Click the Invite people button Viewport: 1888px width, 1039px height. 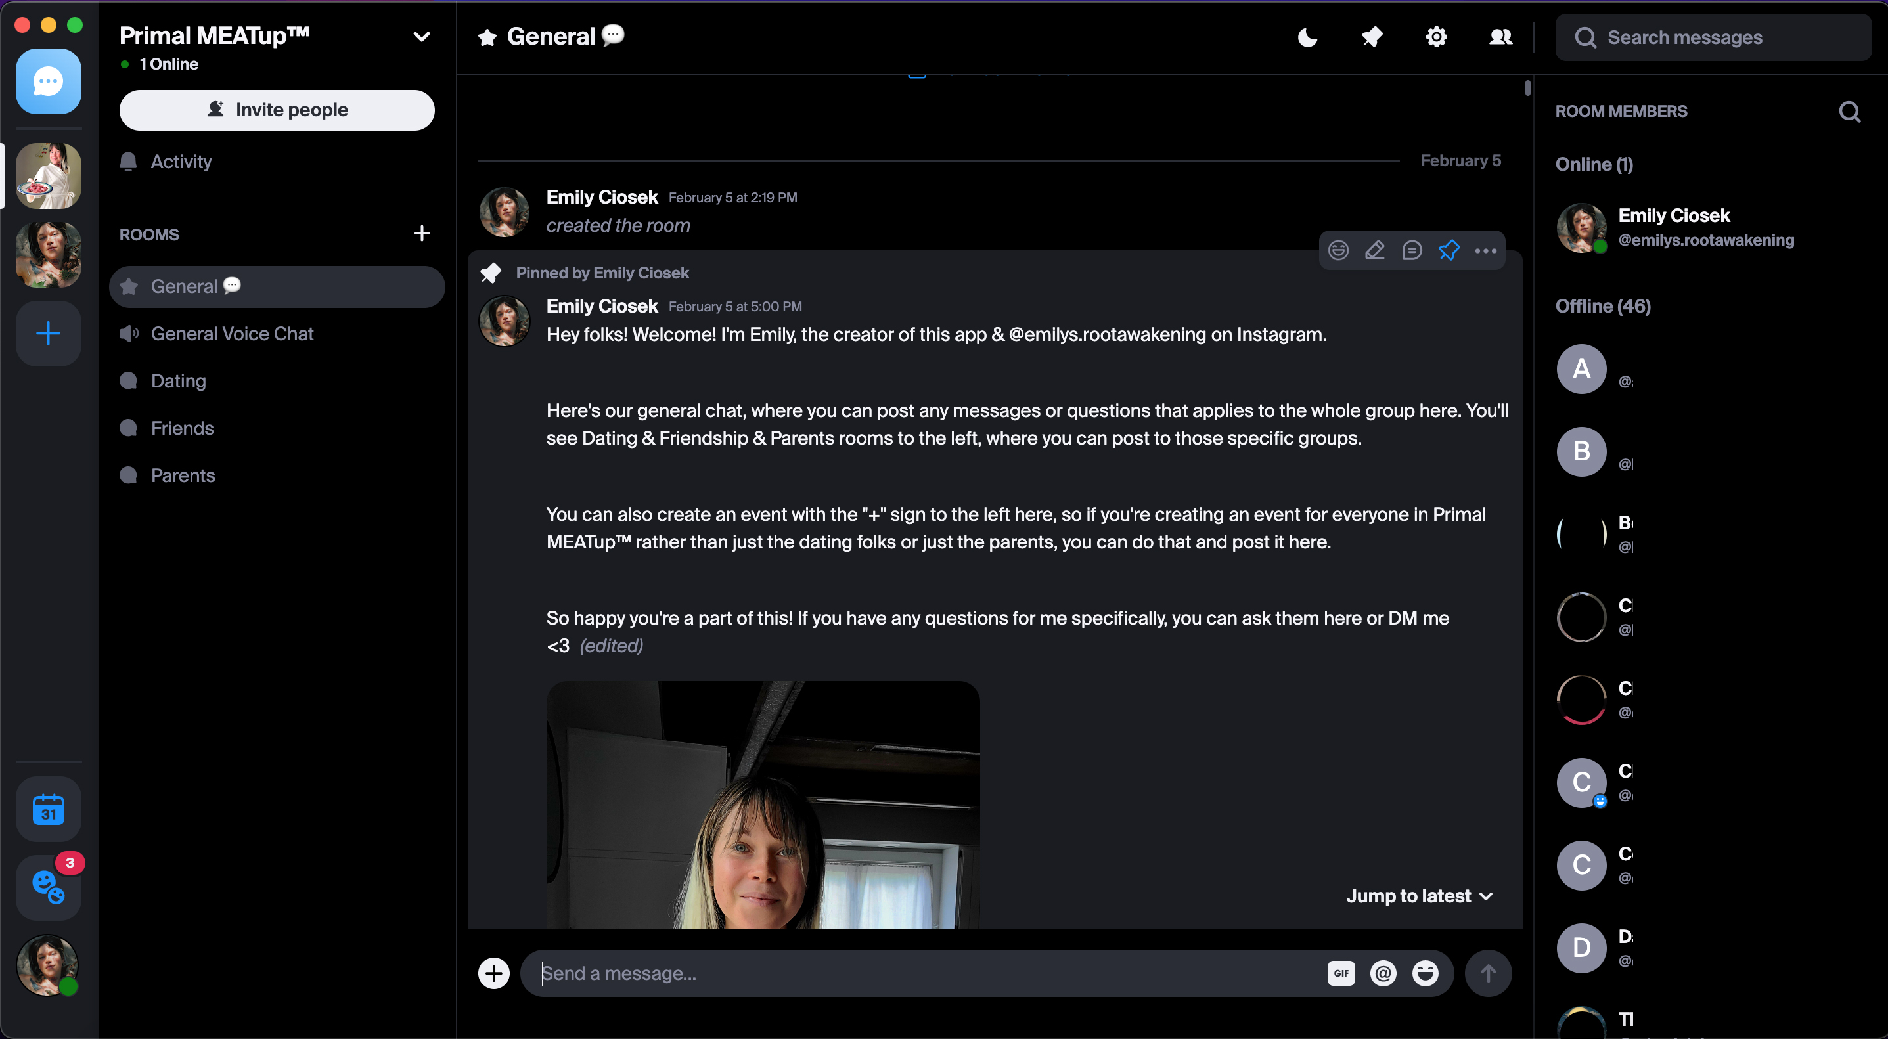pyautogui.click(x=277, y=110)
